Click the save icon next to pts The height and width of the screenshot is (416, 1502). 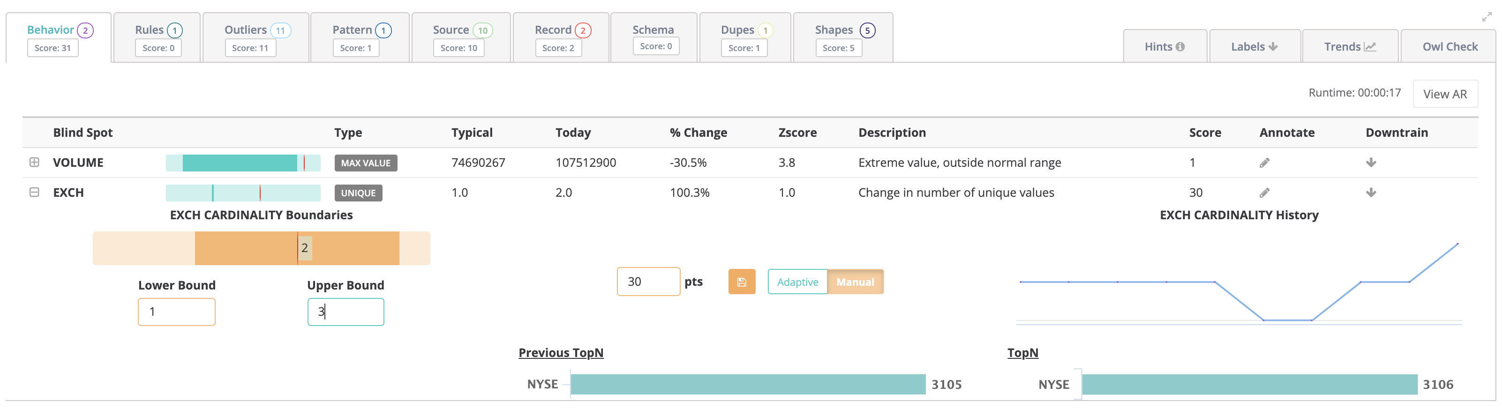741,282
